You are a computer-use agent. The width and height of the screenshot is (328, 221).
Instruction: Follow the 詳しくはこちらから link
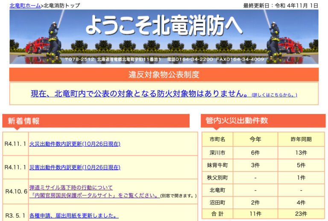[274, 95]
